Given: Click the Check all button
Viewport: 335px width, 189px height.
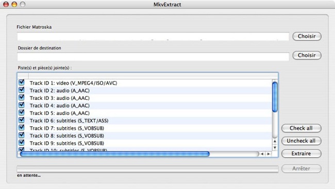Looking at the screenshot, I should pyautogui.click(x=301, y=128).
